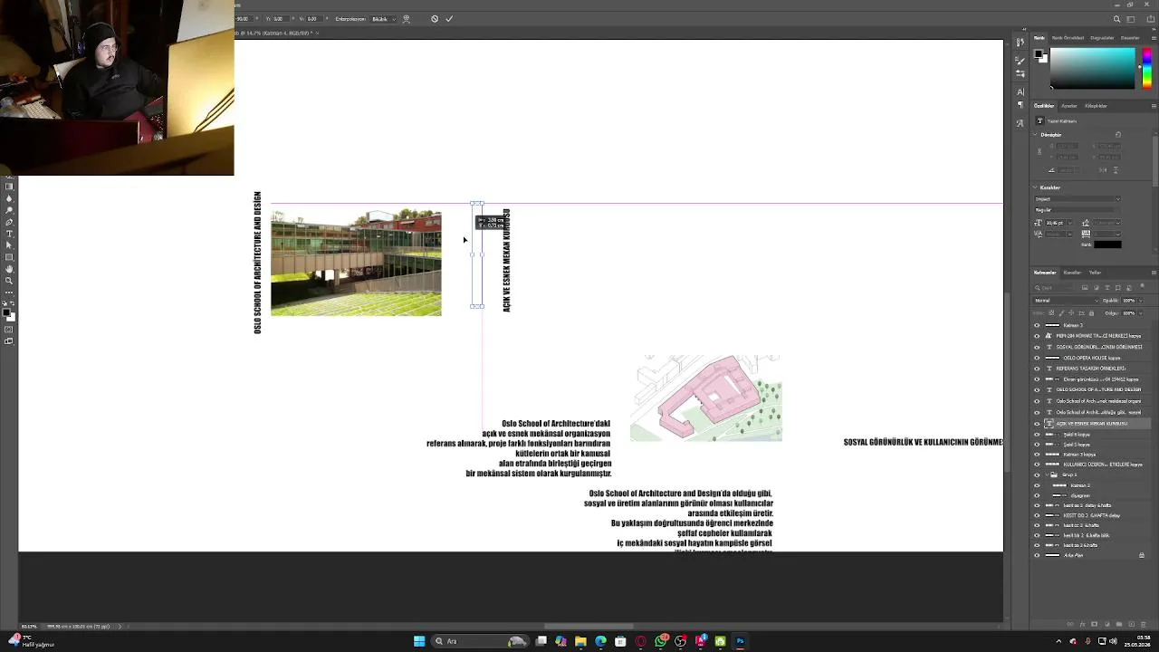Flip vertically icon in Properties panel
Image resolution: width=1159 pixels, height=652 pixels.
coord(1116,169)
